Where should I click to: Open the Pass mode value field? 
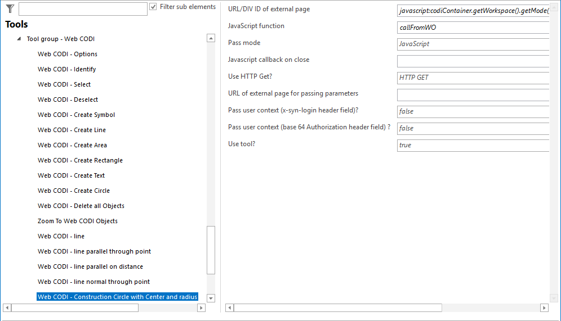pos(473,44)
